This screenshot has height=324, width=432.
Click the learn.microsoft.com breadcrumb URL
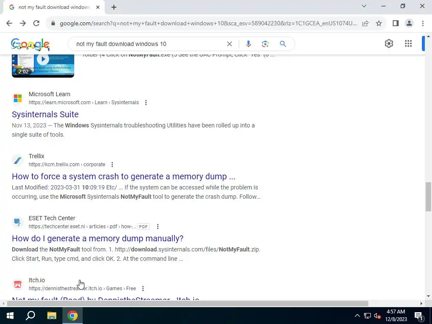click(84, 103)
